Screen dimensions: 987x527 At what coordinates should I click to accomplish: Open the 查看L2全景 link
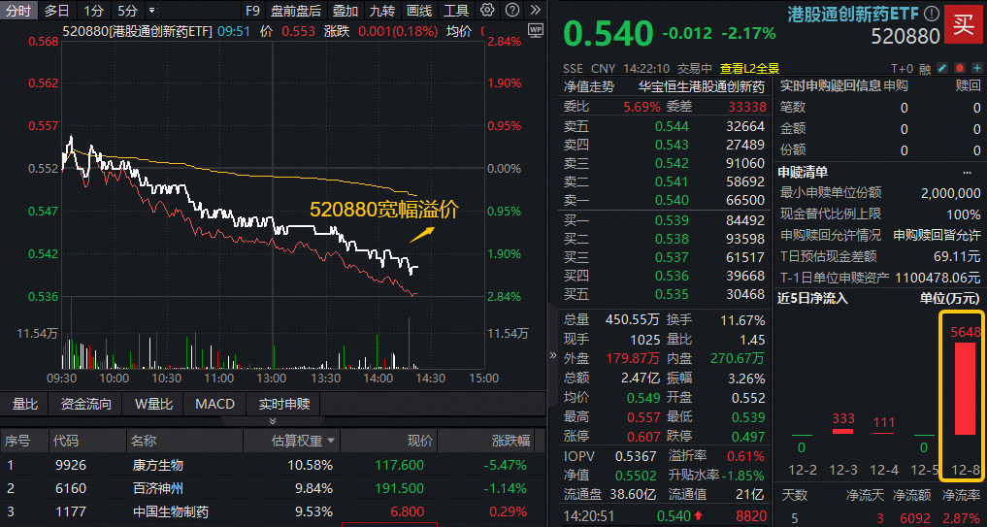coord(749,69)
